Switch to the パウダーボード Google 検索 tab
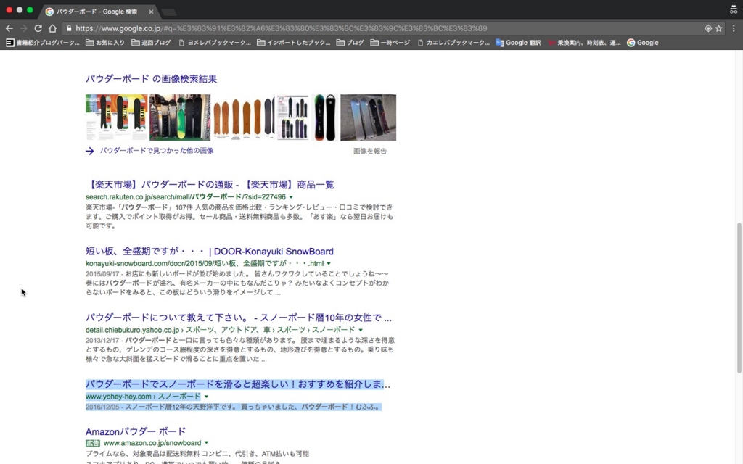Screen dimensions: 743x464 pos(98,12)
